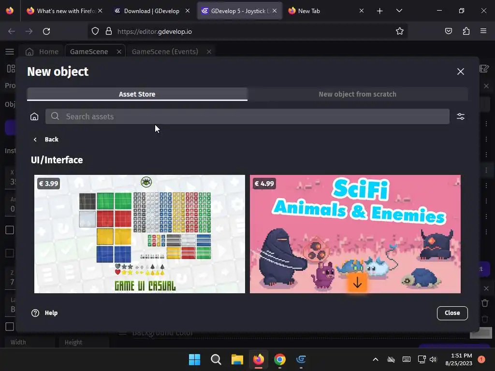Click the Help question mark icon
495x371 pixels.
tap(35, 313)
